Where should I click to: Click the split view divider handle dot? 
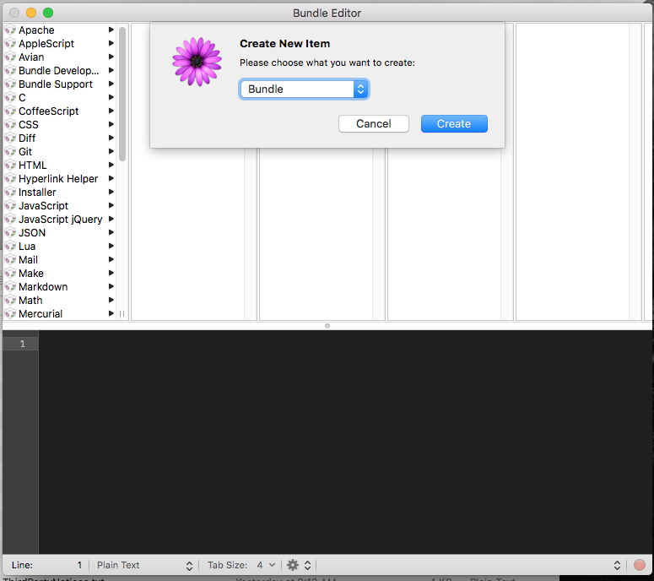coord(327,326)
